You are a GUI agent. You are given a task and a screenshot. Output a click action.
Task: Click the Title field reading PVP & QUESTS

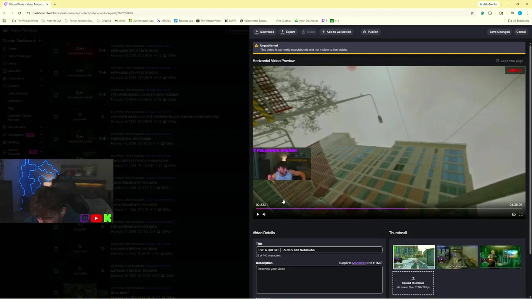(319, 250)
